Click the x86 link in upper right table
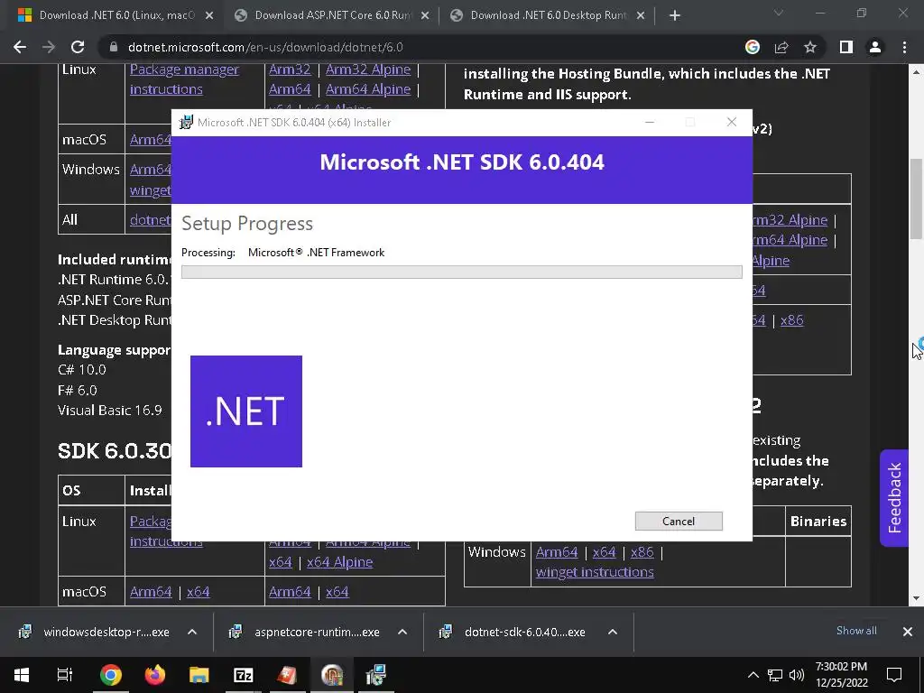This screenshot has width=924, height=693. pyautogui.click(x=791, y=320)
